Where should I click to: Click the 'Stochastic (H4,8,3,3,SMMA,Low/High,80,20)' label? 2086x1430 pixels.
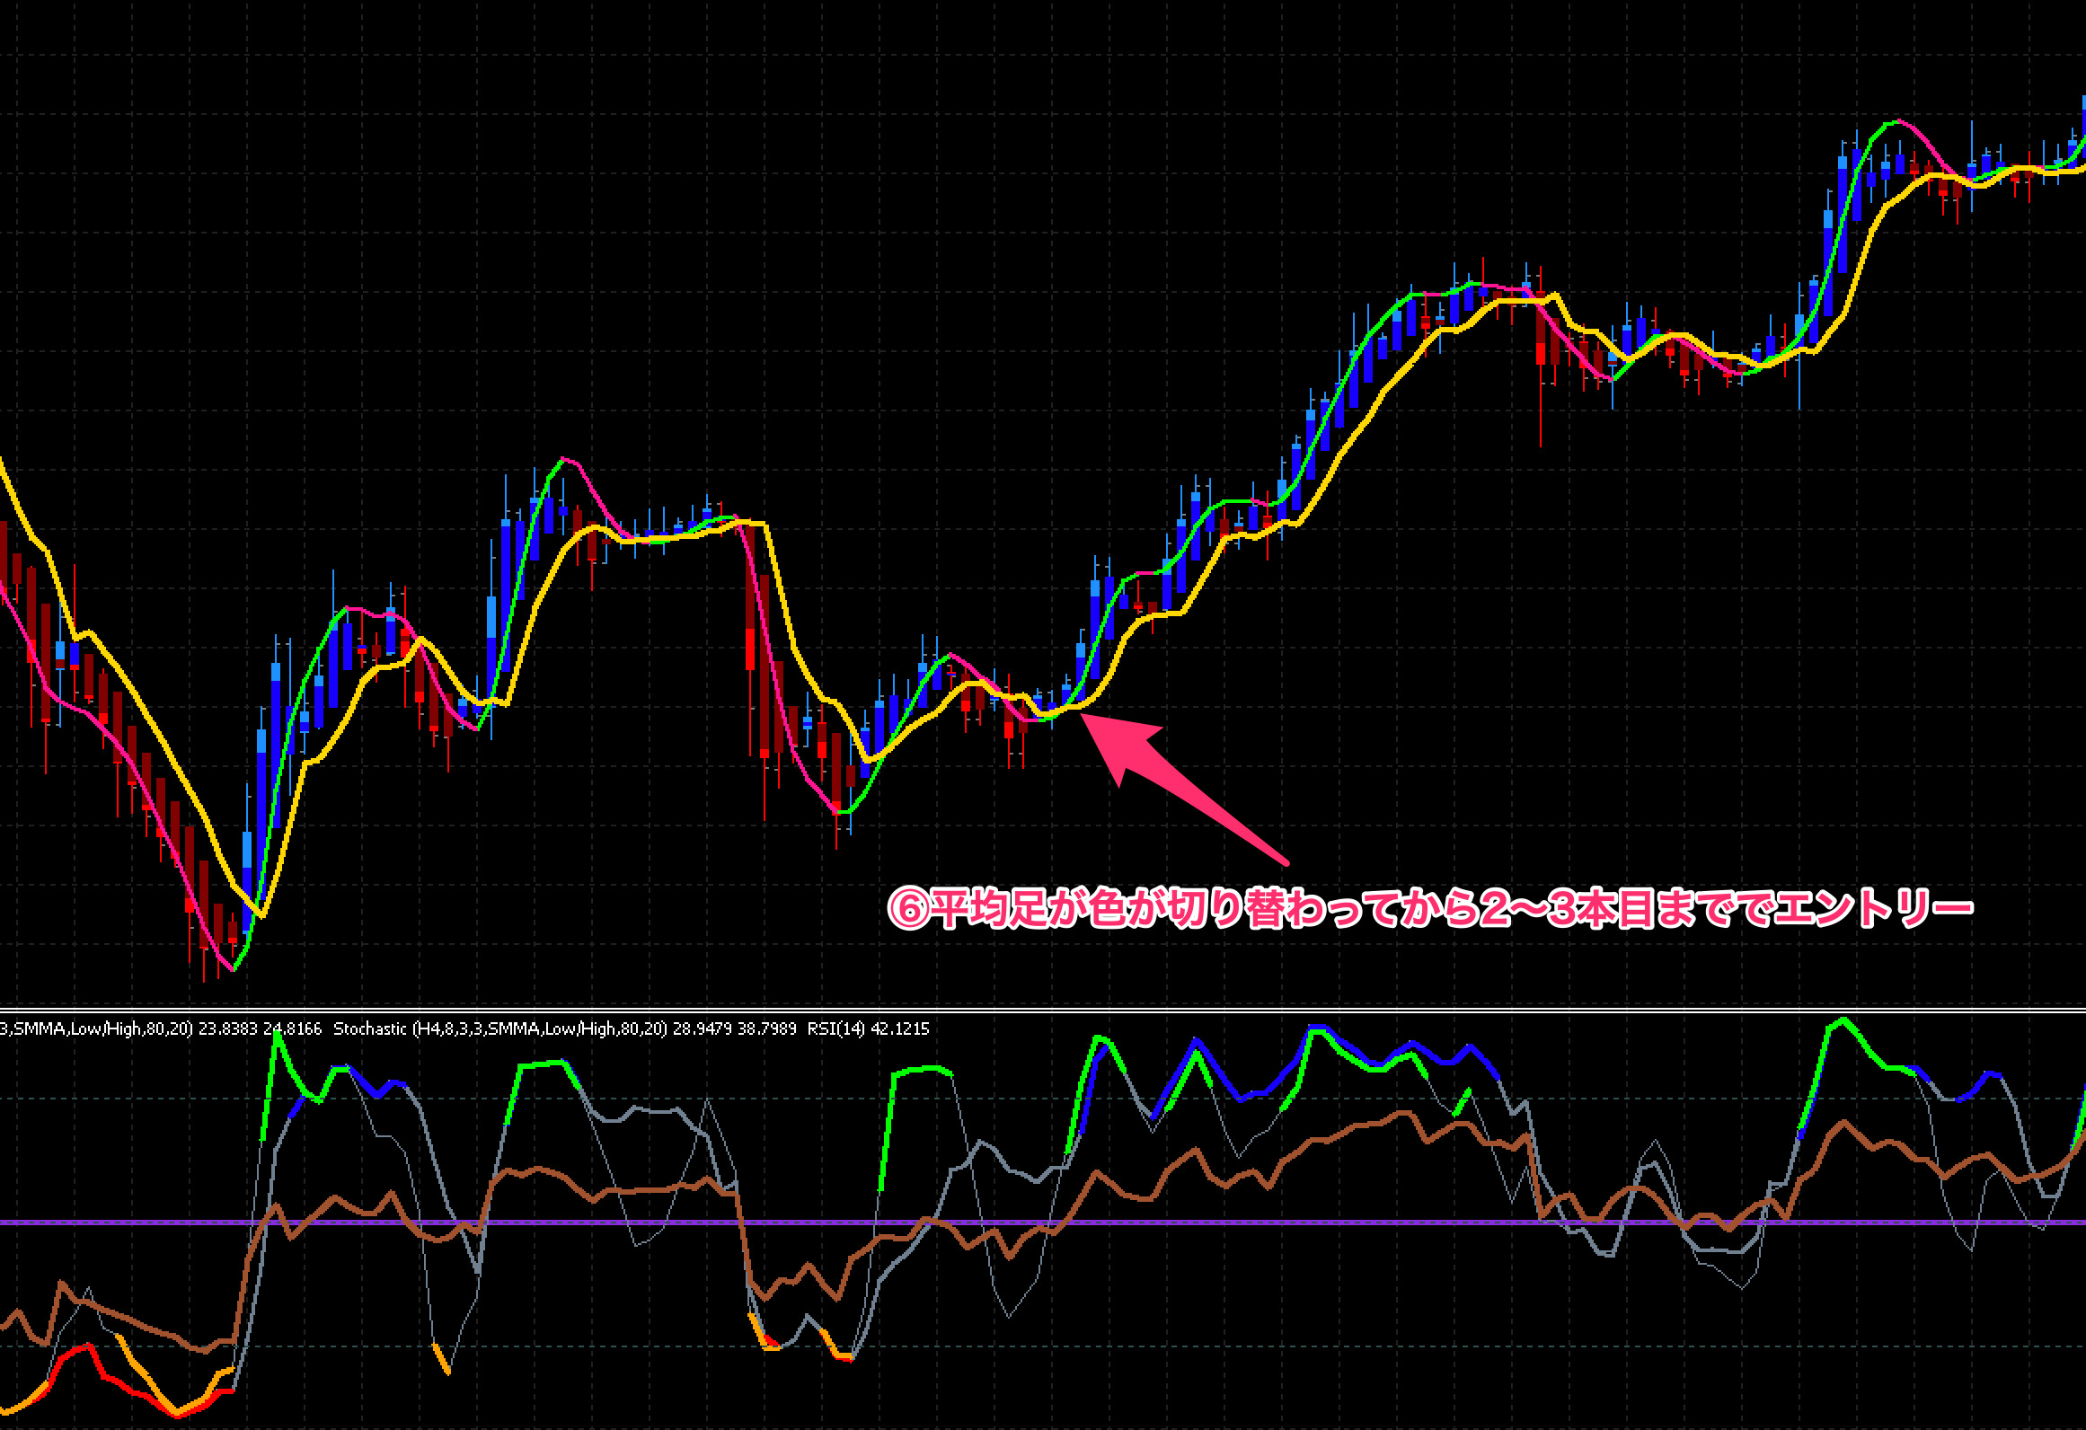499,1028
